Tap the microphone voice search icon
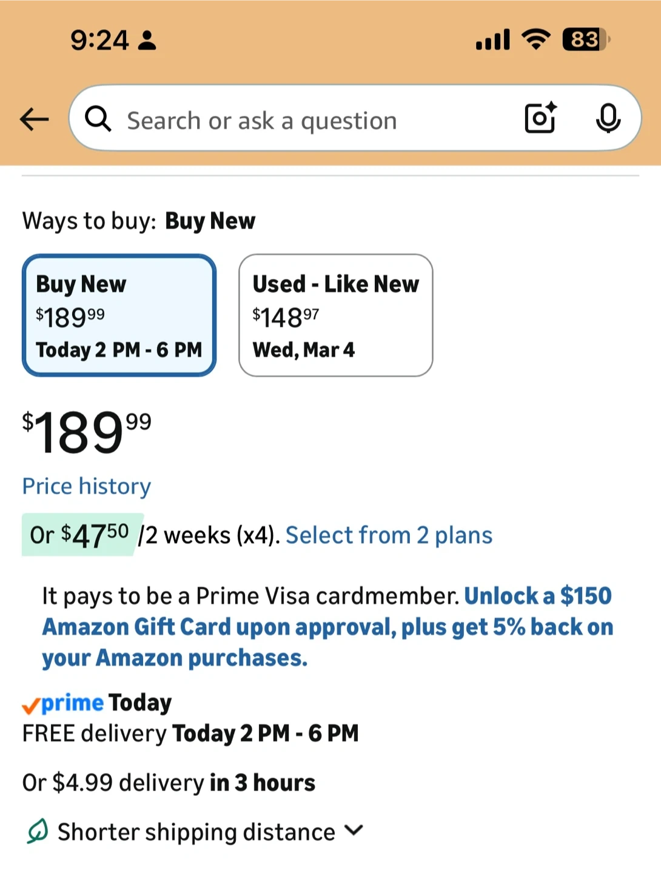661x873 pixels. (608, 118)
